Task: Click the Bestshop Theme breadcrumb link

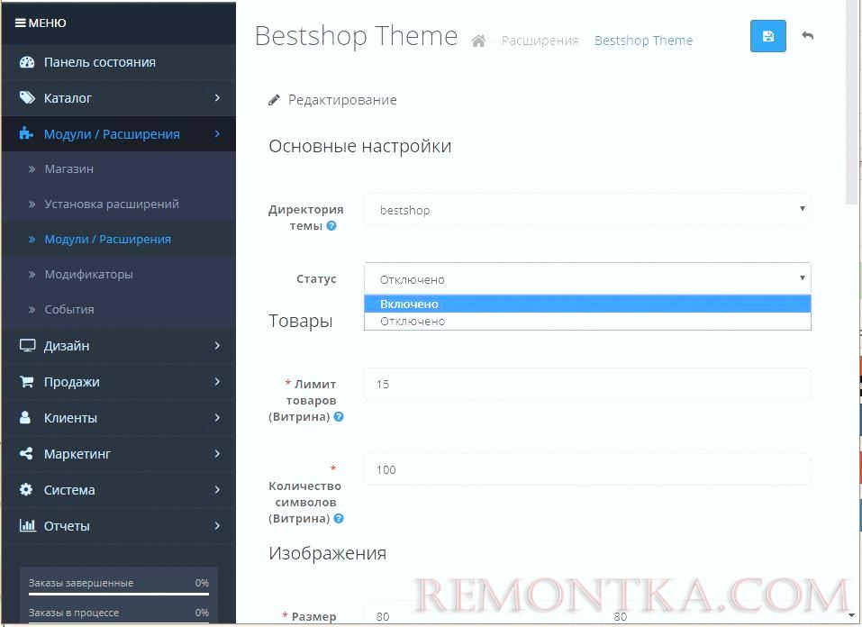Action: point(644,41)
